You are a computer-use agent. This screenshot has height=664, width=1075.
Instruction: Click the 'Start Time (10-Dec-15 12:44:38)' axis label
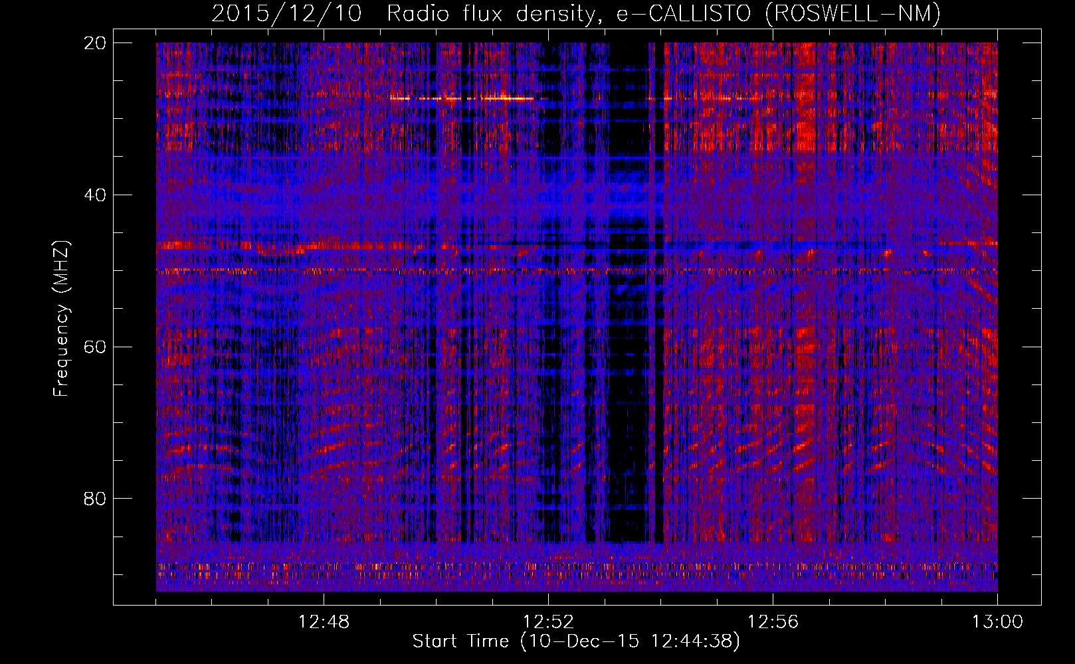576,641
